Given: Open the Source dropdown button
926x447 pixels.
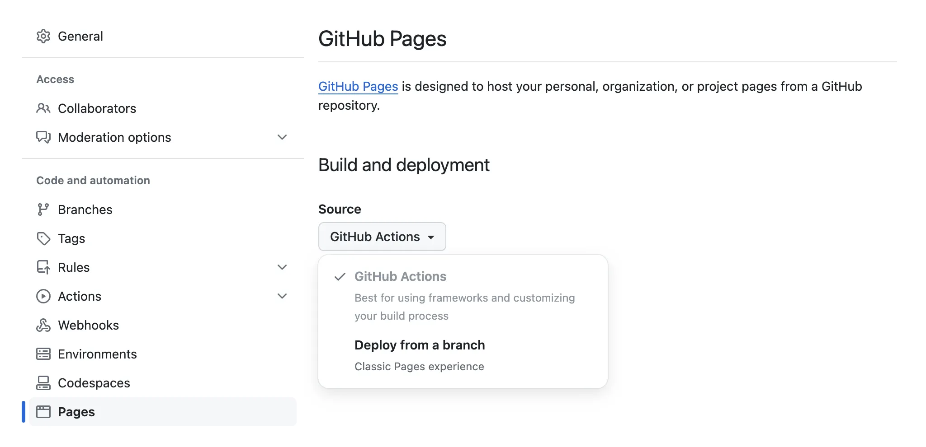Looking at the screenshot, I should (x=382, y=237).
